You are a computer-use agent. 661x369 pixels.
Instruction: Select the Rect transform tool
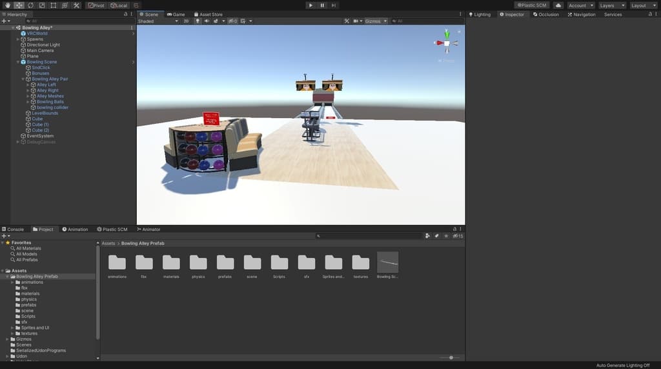point(54,5)
